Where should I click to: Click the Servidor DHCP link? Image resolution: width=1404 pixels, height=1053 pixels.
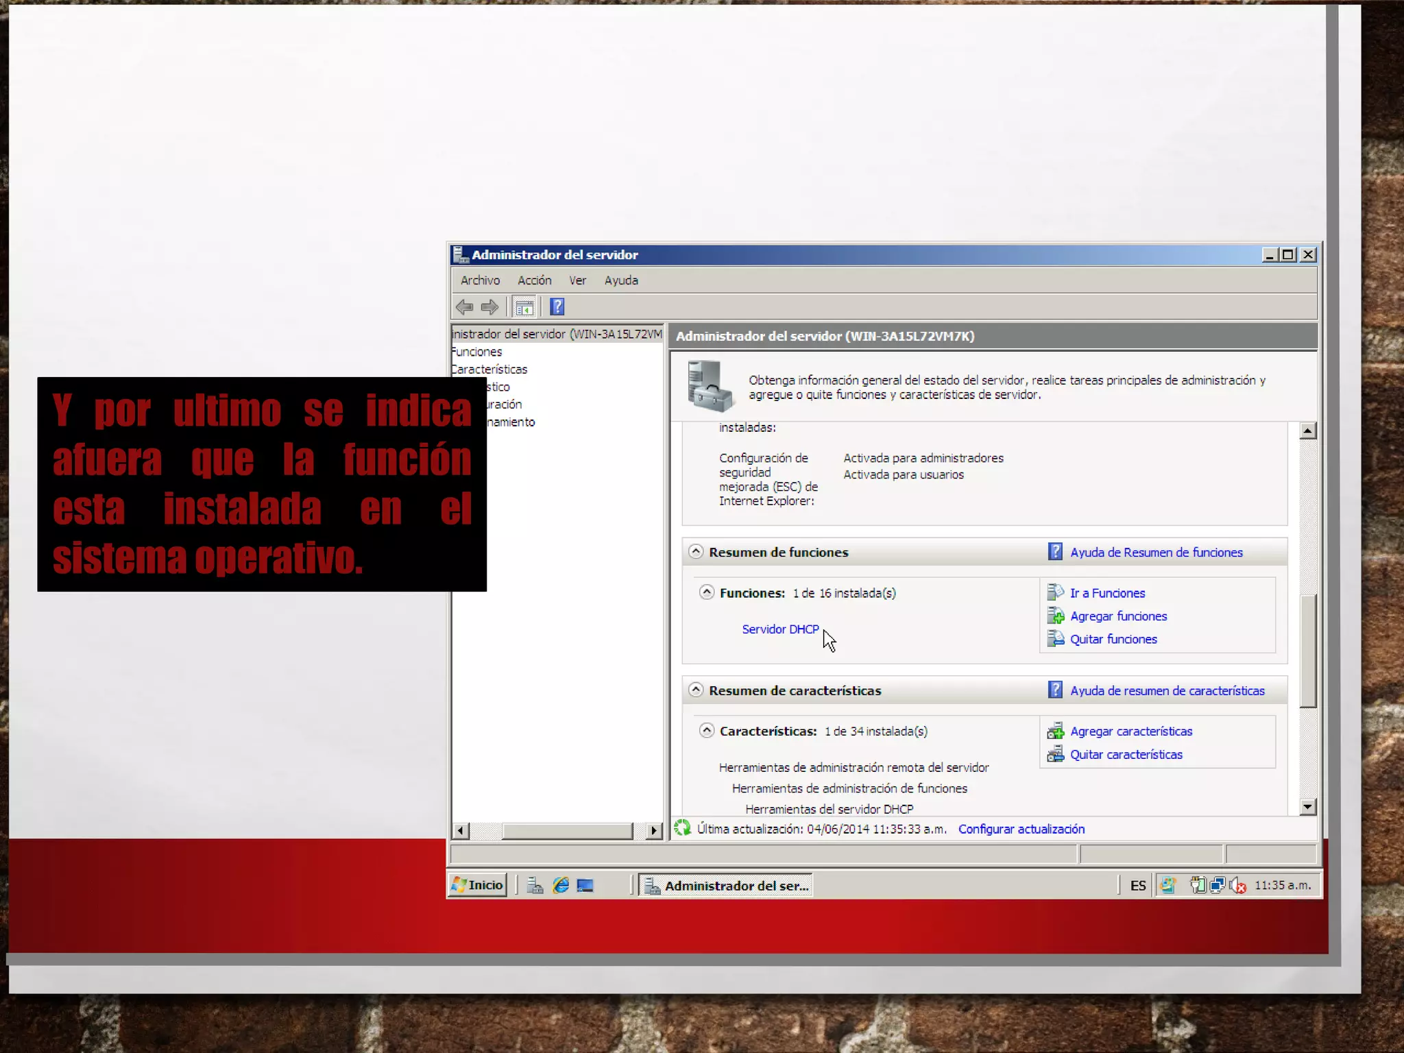[780, 629]
